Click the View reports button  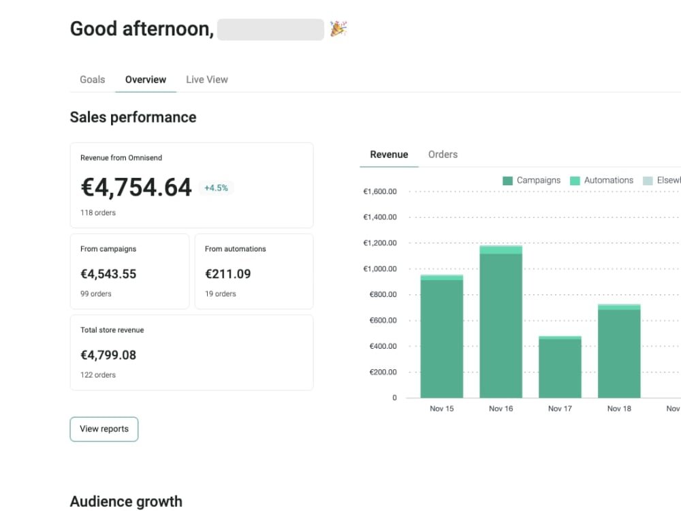(104, 429)
